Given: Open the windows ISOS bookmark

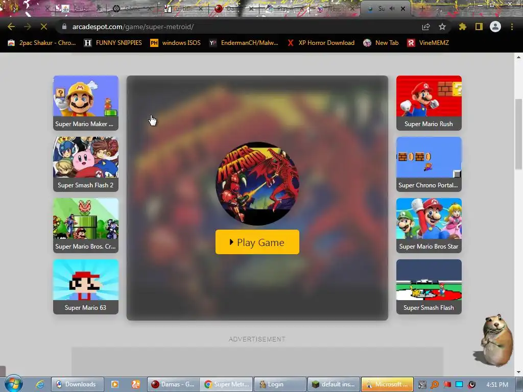Looking at the screenshot, I should click(x=175, y=43).
